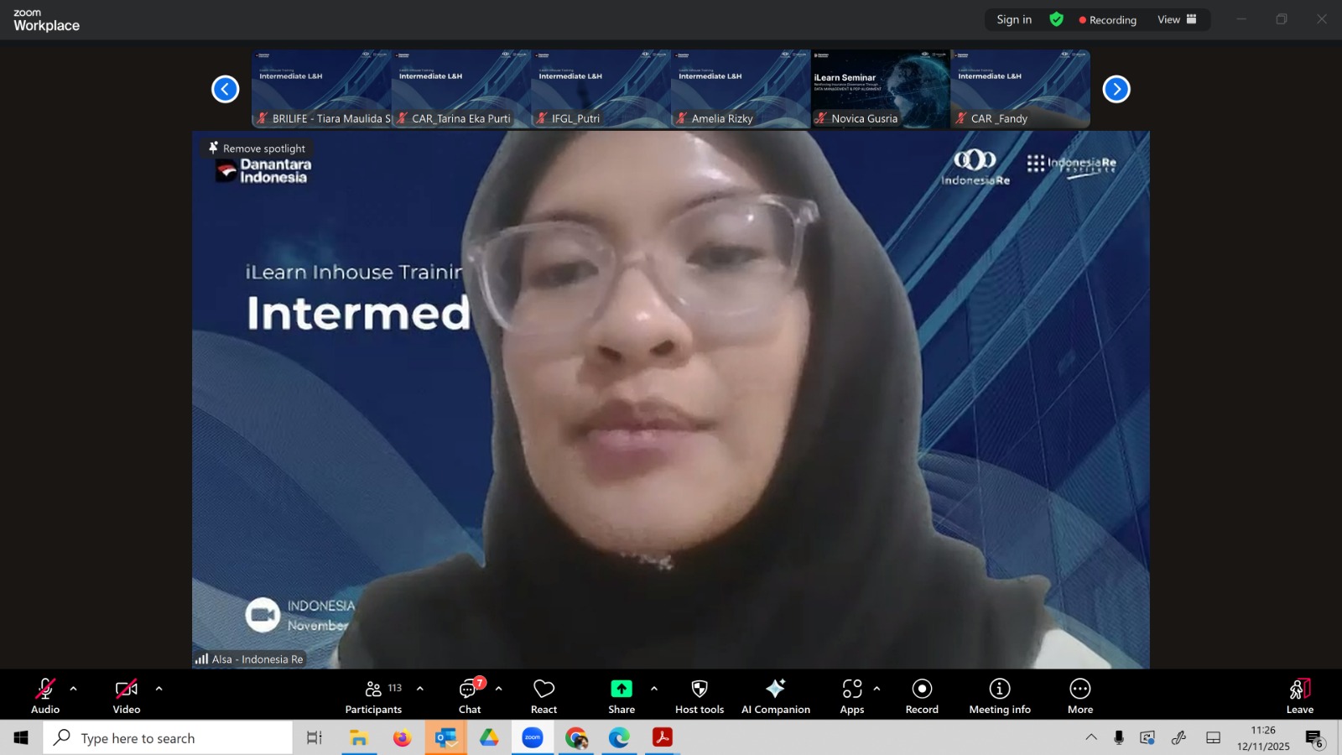Open the Chat panel
The width and height of the screenshot is (1342, 755).
[x=469, y=695]
